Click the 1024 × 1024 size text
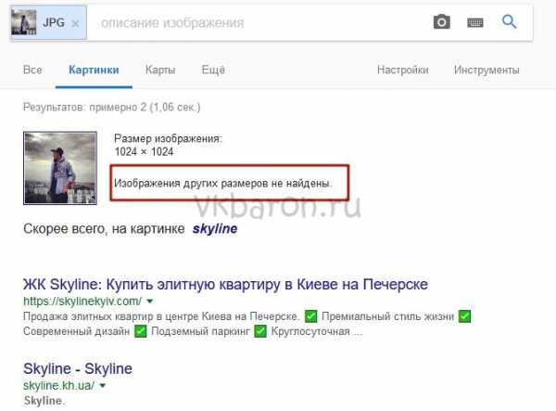The width and height of the screenshot is (556, 411). (x=144, y=152)
